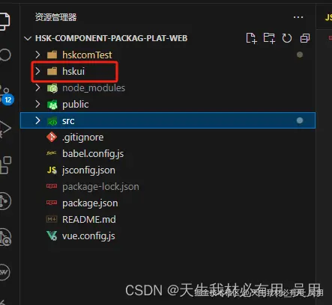
Task: Click the 资源管理器 explorer title
Action: (56, 17)
